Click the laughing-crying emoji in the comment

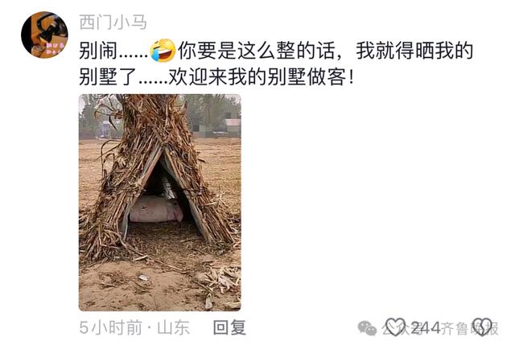click(x=163, y=50)
